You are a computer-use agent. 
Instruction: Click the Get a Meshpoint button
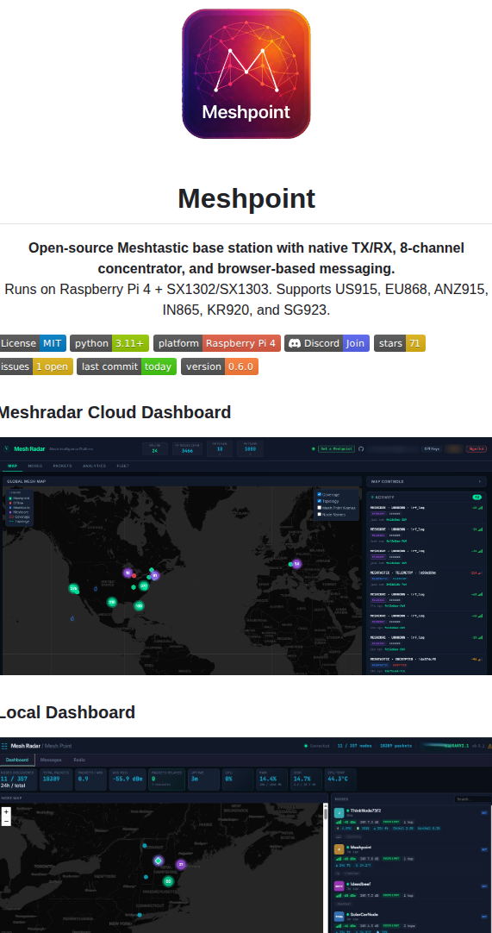pos(336,448)
